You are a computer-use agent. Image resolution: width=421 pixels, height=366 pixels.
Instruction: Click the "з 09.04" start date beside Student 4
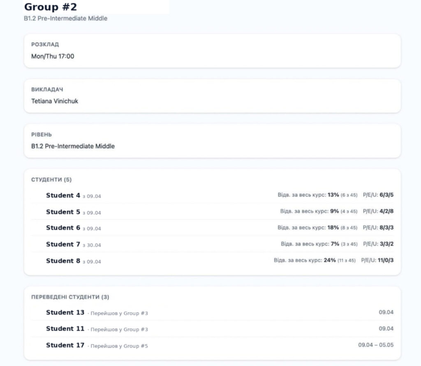[x=92, y=196]
